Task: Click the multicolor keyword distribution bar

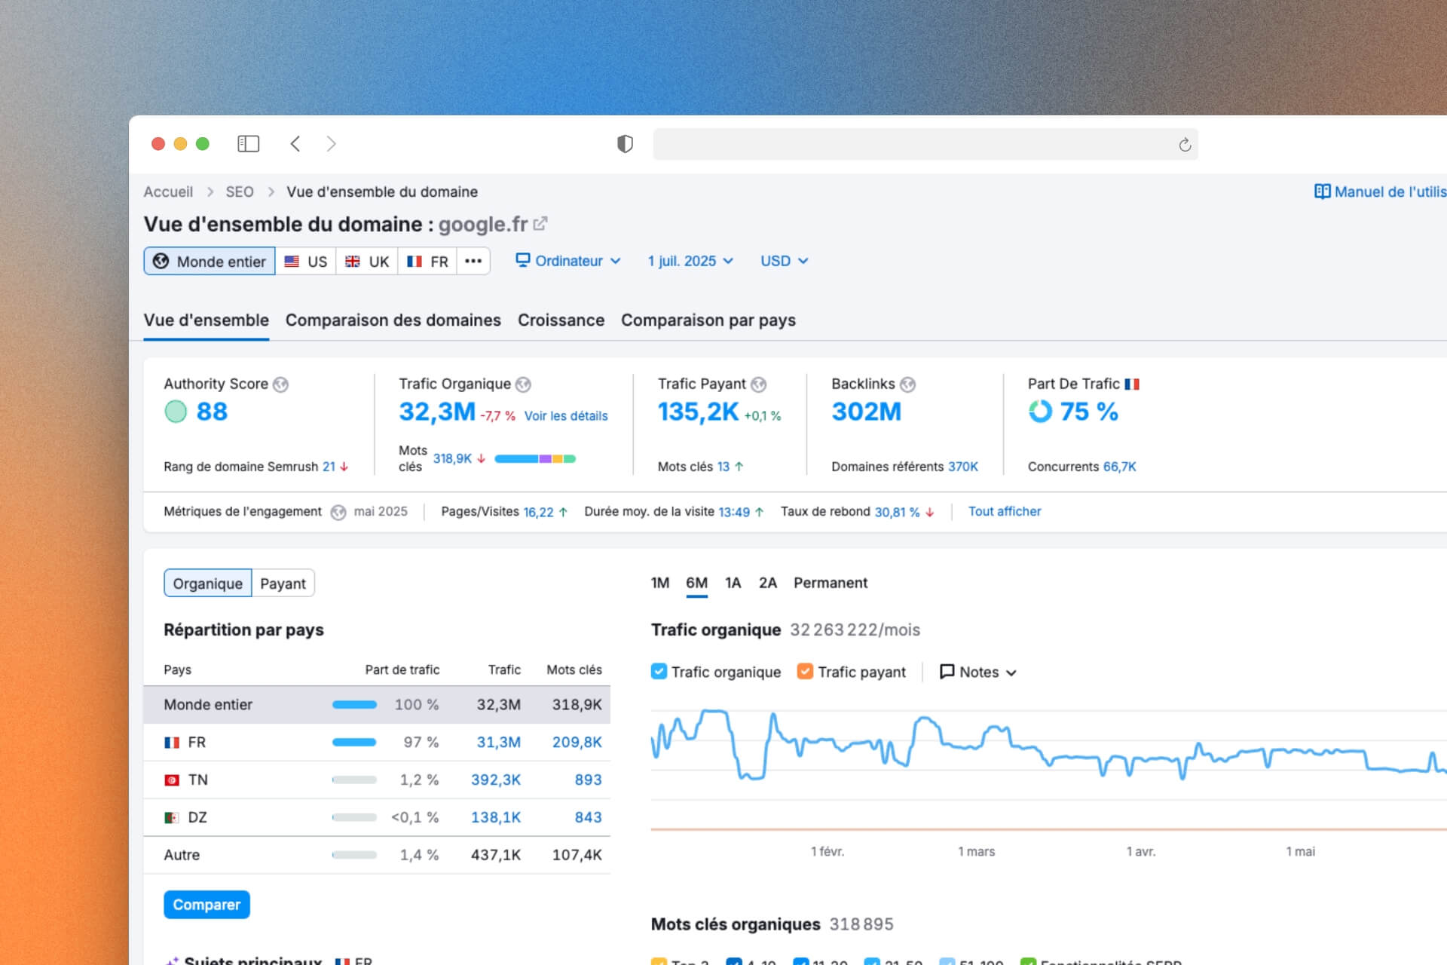Action: coord(535,458)
